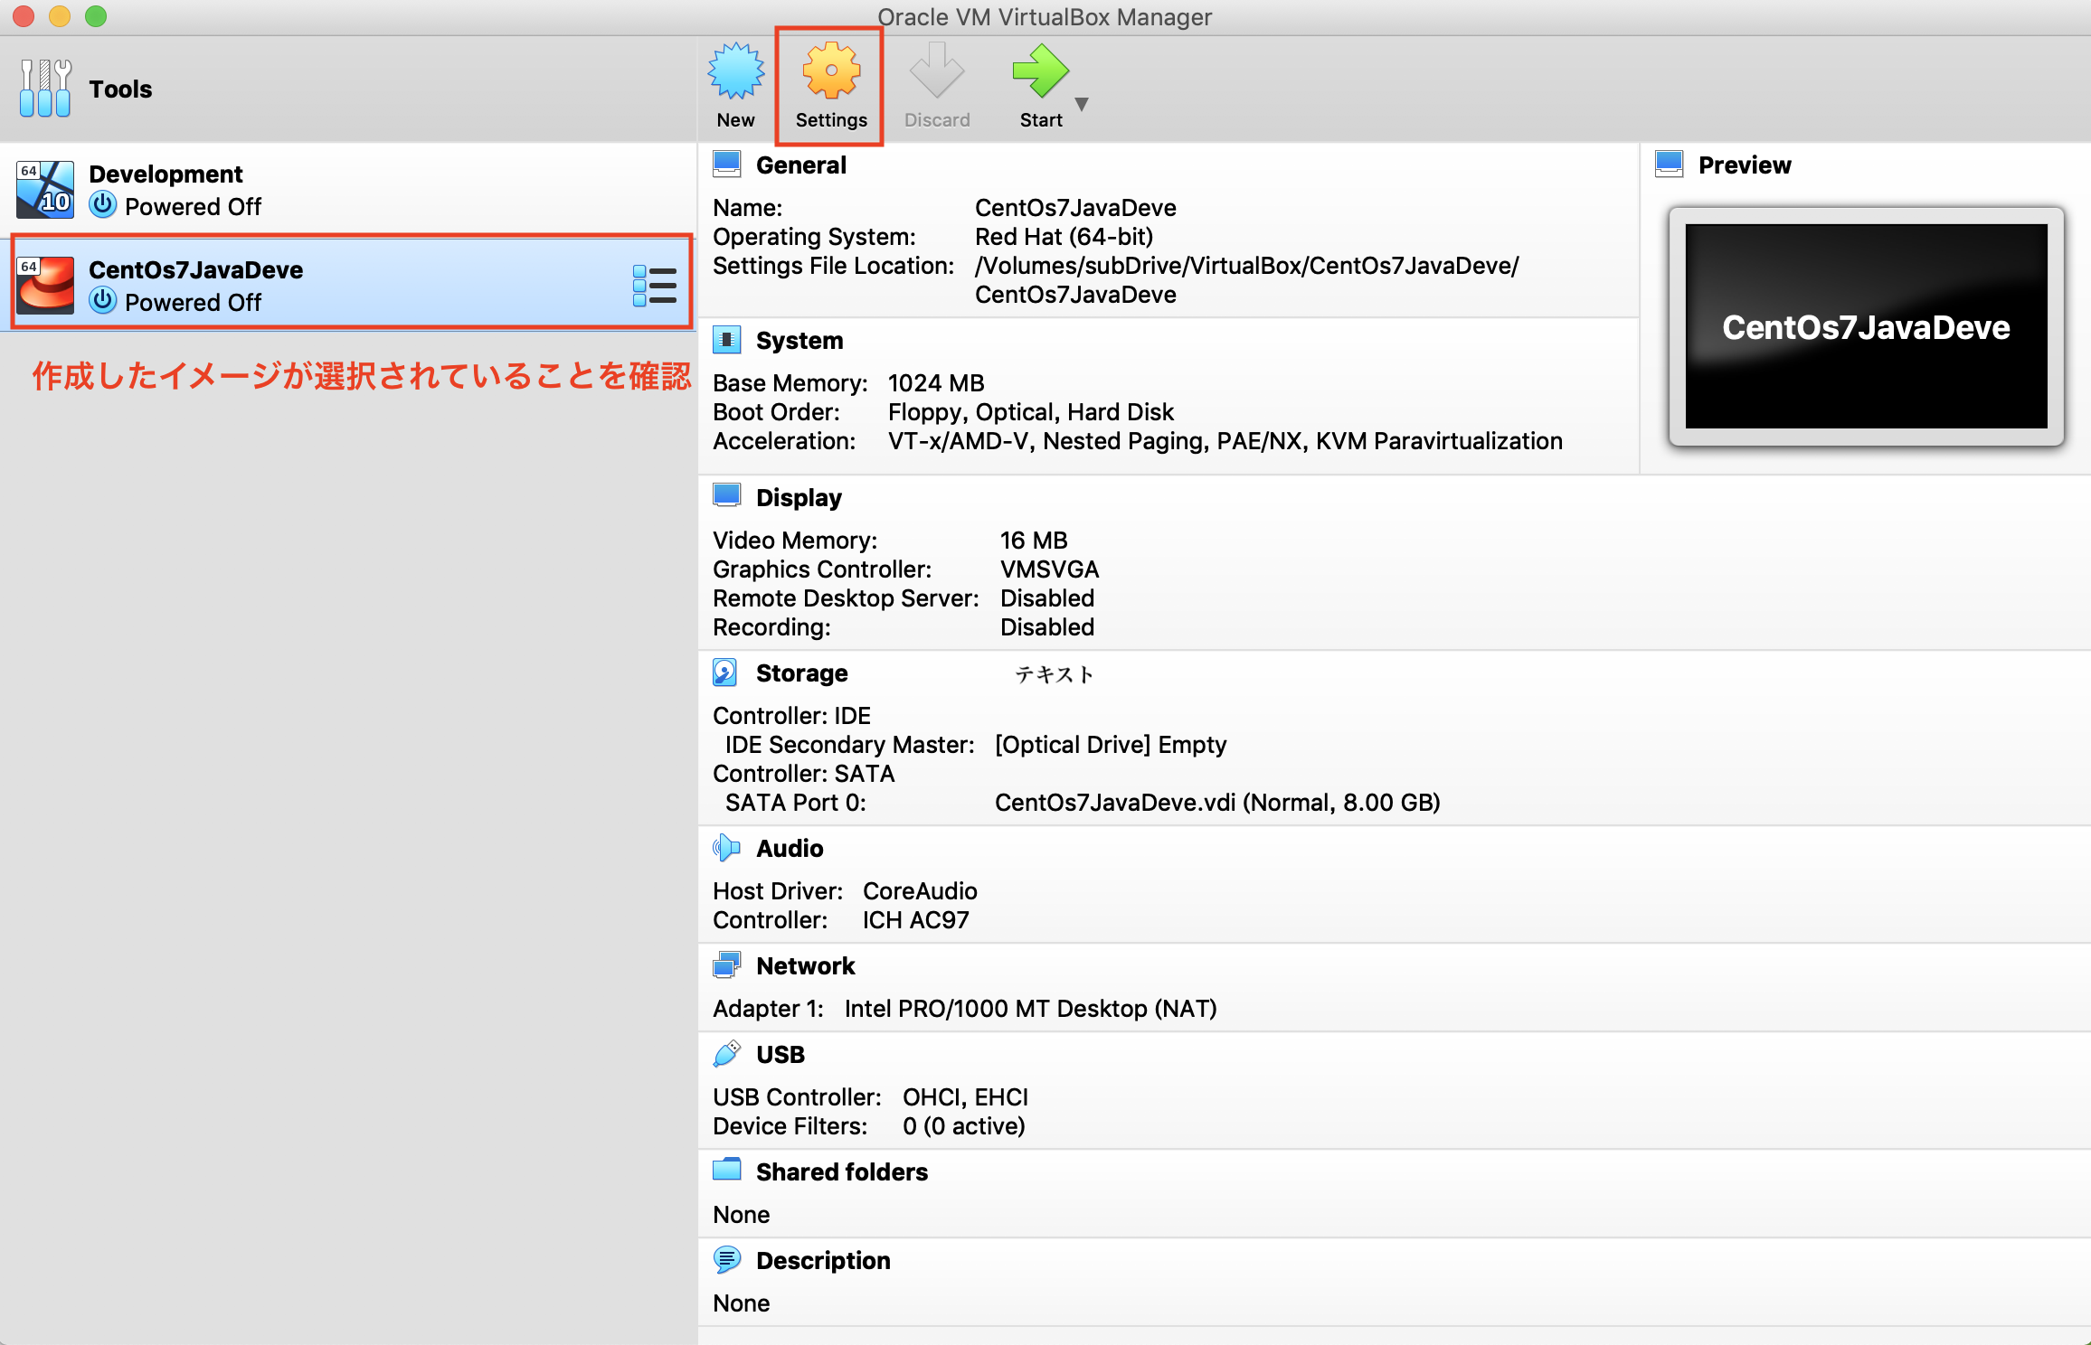Open the CentOs7JavaDeve machine list menu icon
Screen dimensions: 2091x1345
[655, 286]
